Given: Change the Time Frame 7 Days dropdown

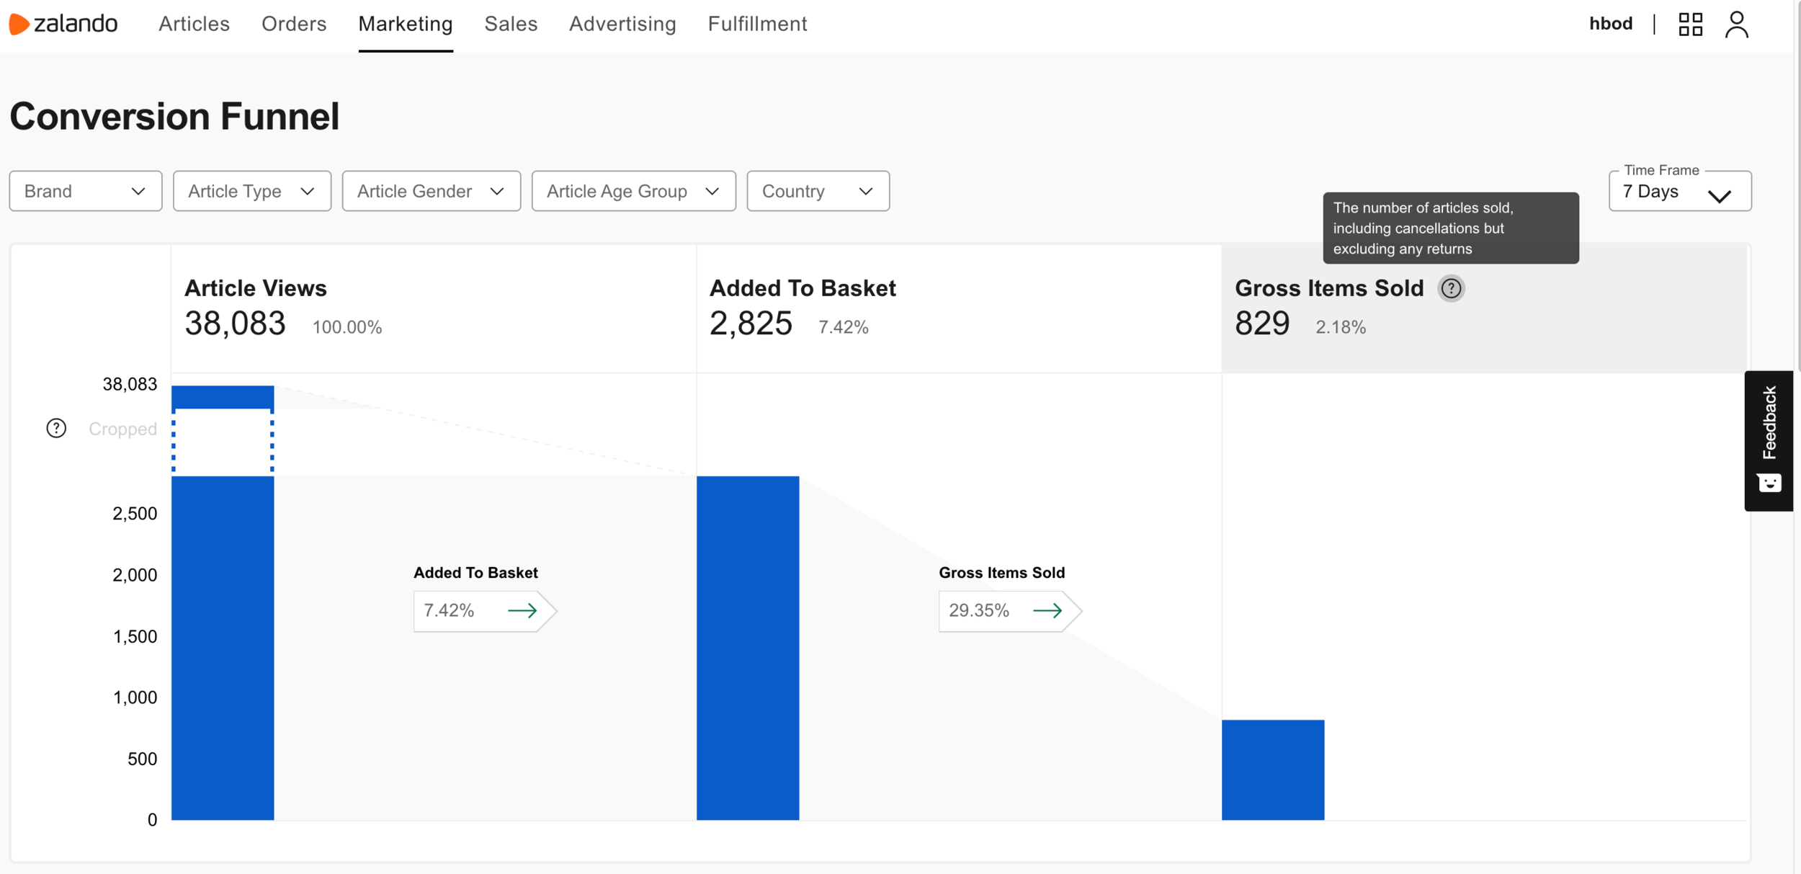Looking at the screenshot, I should 1680,192.
